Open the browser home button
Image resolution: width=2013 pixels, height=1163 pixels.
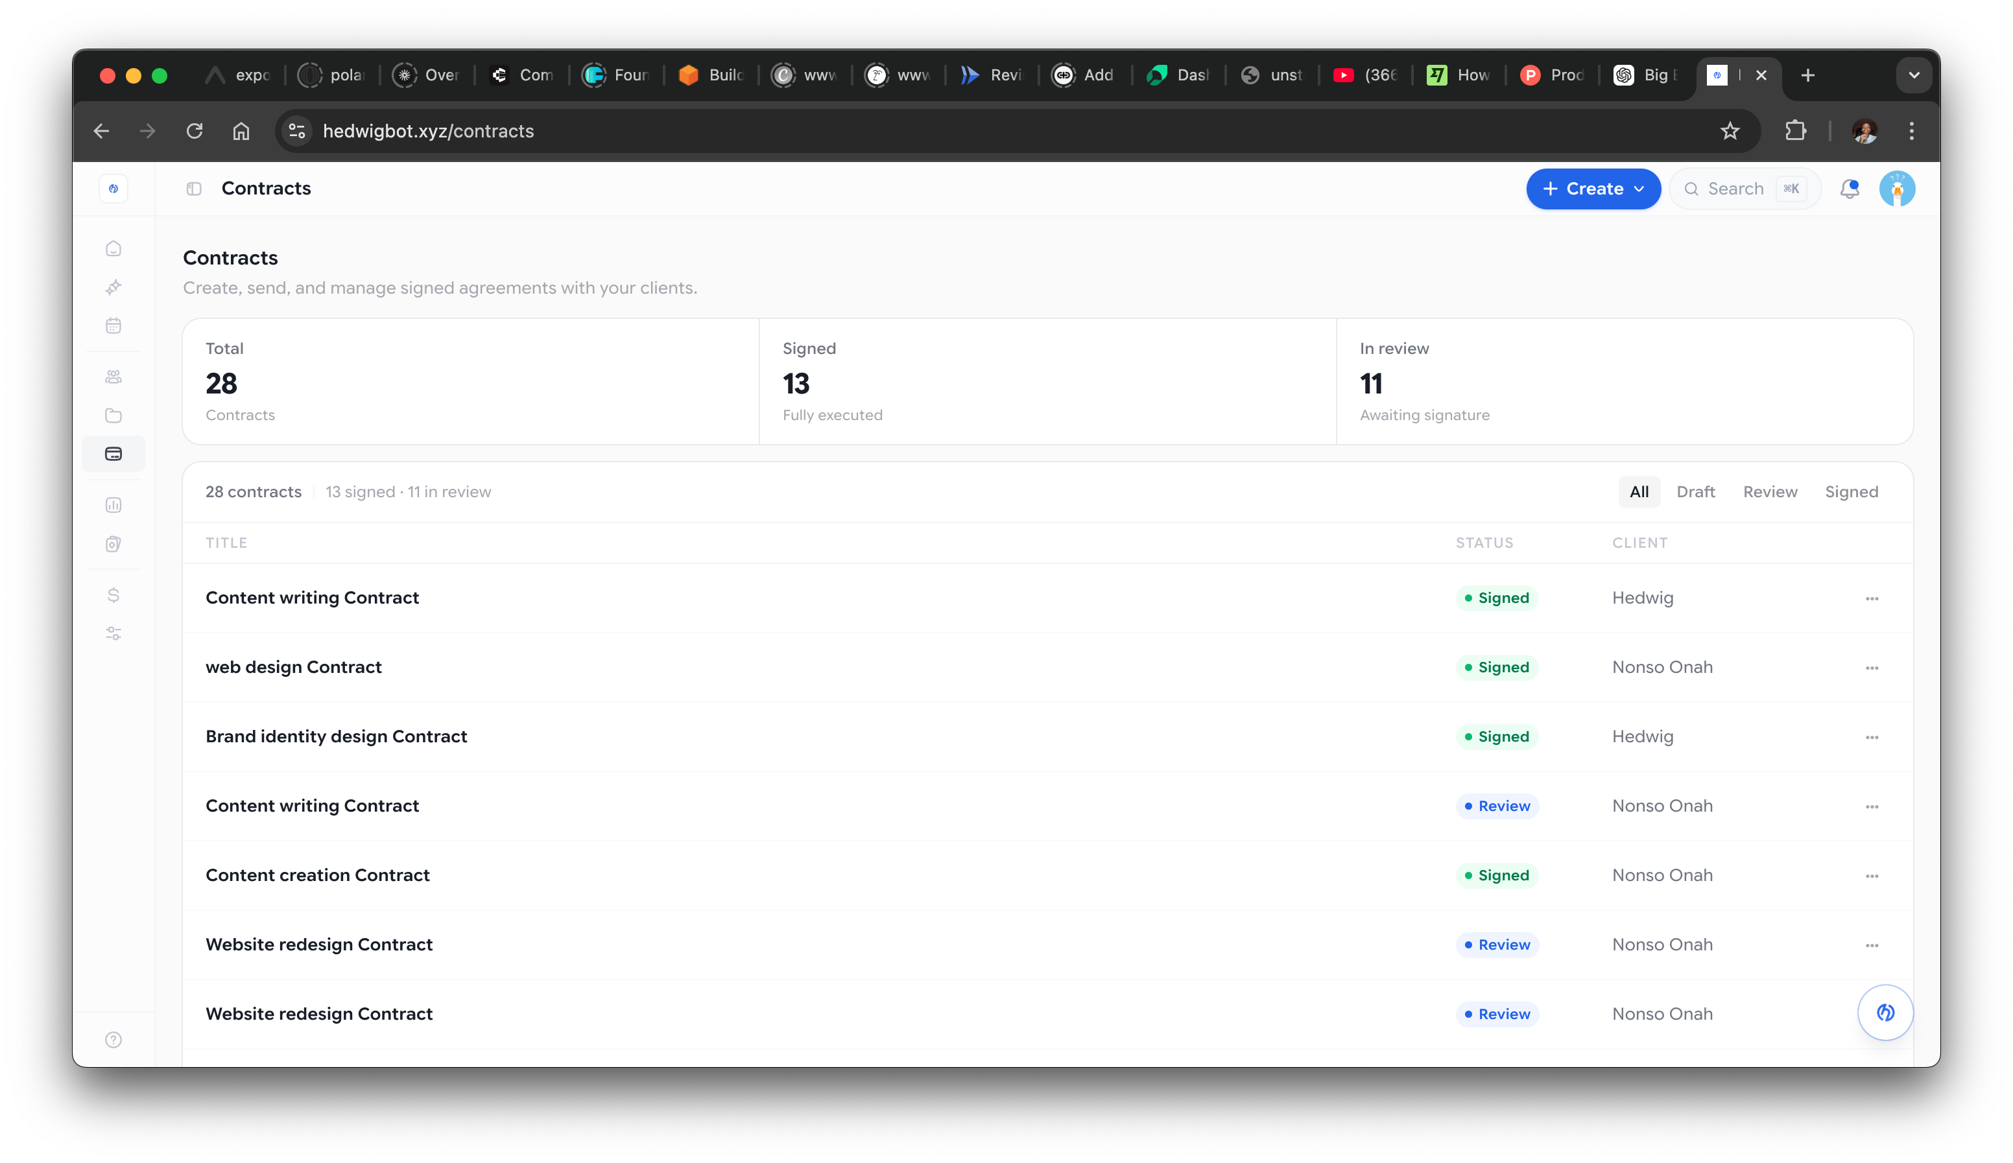(241, 131)
